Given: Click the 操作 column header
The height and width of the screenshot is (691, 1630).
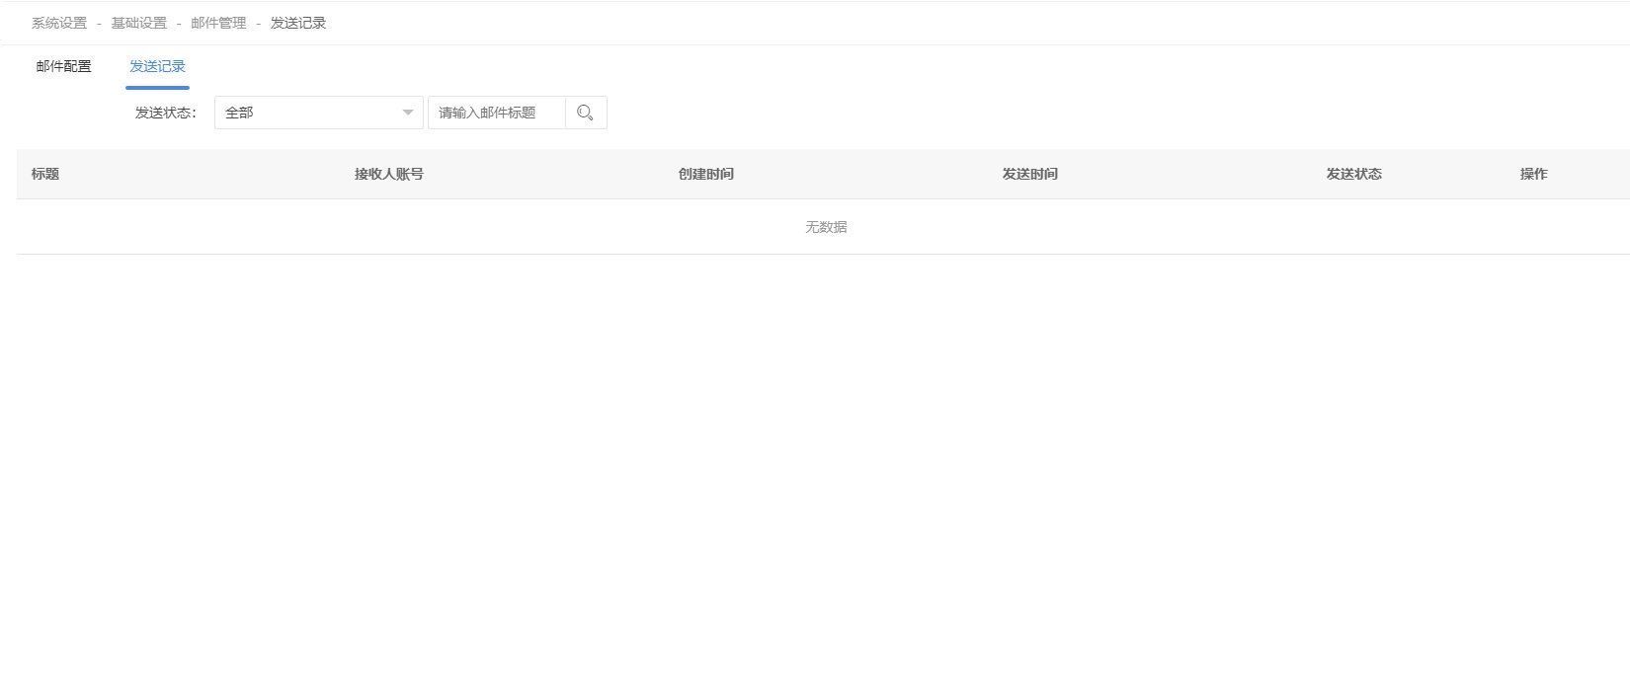Looking at the screenshot, I should pos(1534,174).
